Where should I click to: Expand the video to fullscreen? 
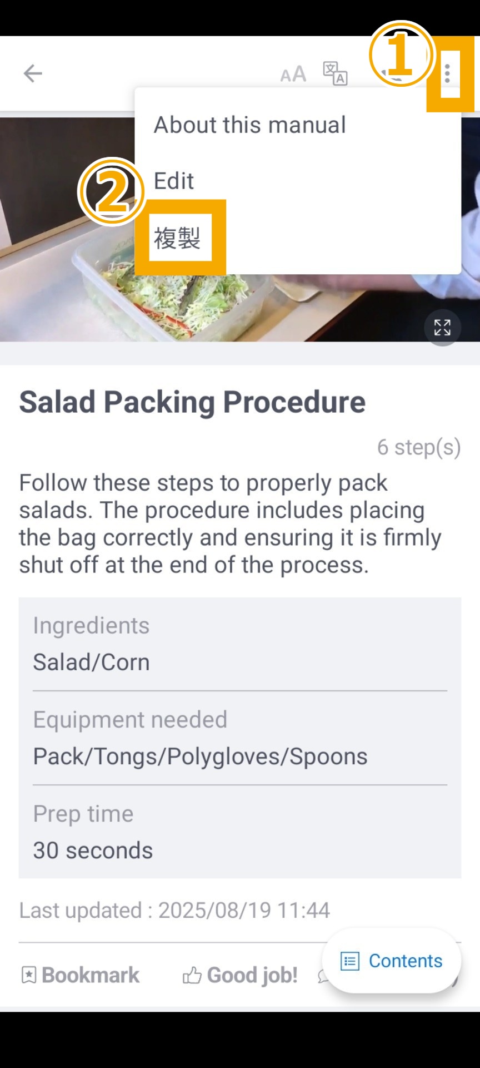click(442, 328)
